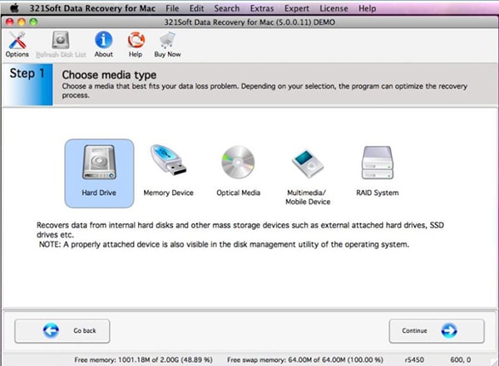Open the License menu

(333, 8)
